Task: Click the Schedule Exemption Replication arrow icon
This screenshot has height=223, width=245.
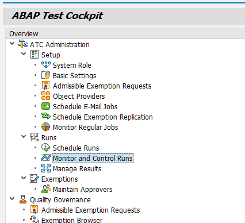Action: tap(46, 117)
